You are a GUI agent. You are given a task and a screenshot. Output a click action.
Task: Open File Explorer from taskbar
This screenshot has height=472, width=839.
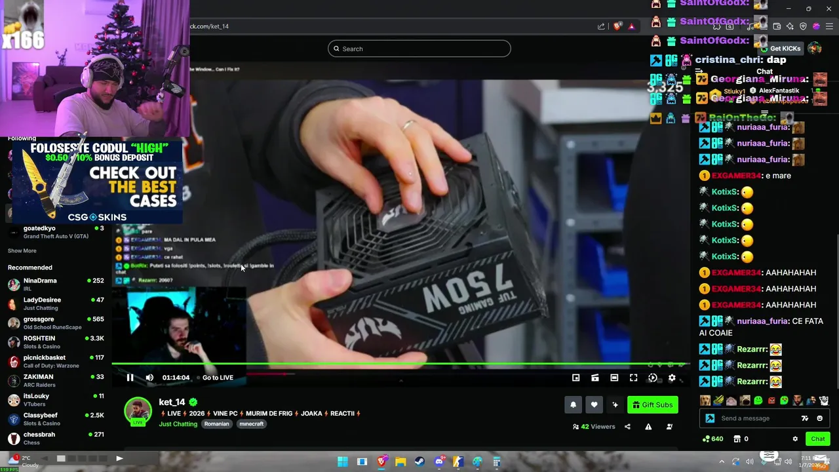point(400,462)
